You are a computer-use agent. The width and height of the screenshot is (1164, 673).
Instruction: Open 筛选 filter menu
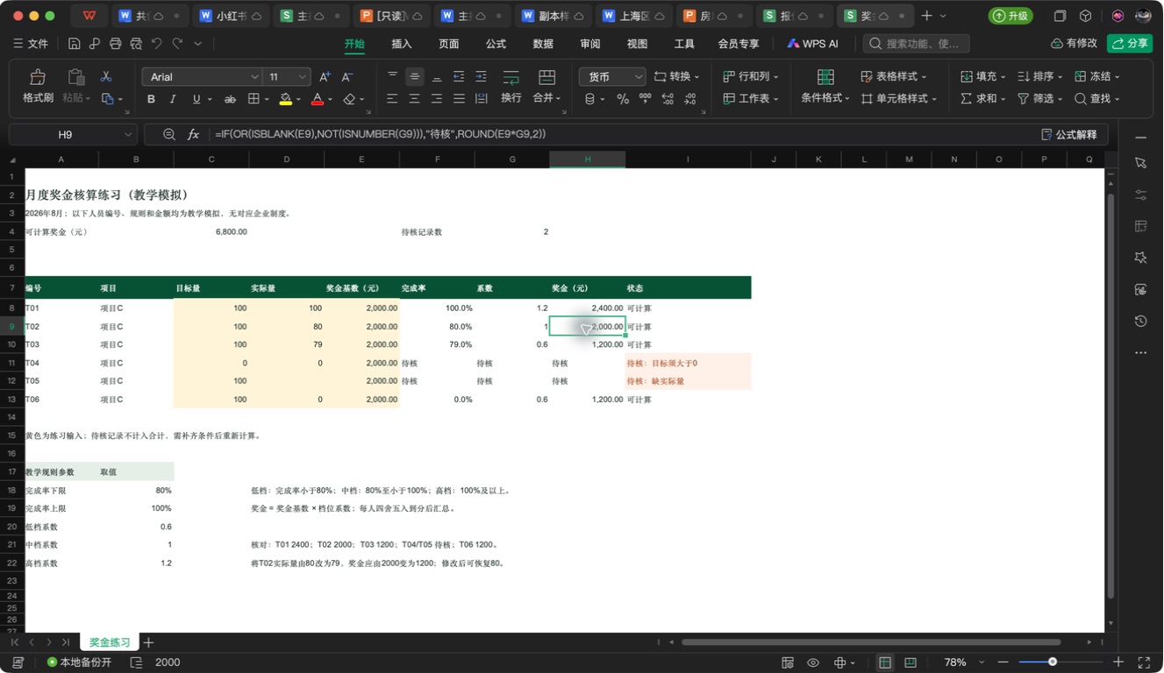point(1040,99)
